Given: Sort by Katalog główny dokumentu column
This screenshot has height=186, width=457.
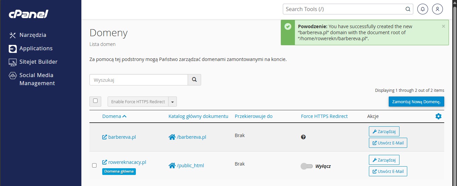Looking at the screenshot, I should 198,116.
